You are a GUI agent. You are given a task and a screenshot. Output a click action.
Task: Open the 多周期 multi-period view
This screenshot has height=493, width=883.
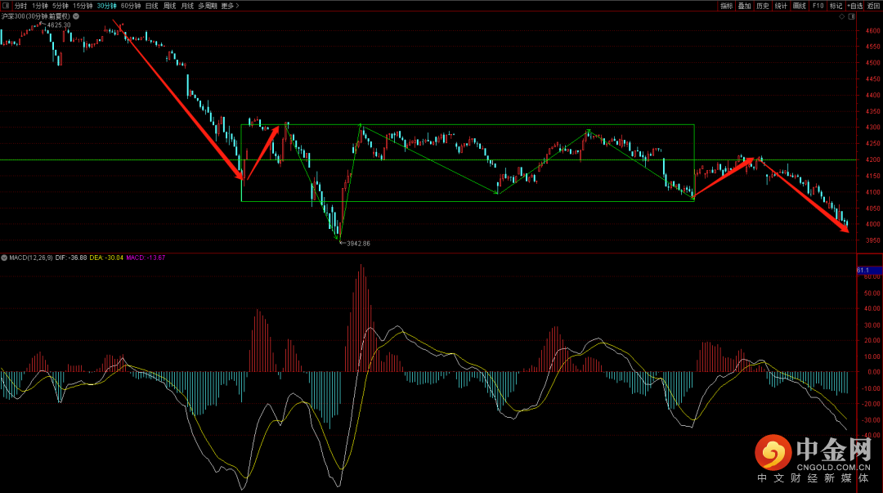coord(207,6)
